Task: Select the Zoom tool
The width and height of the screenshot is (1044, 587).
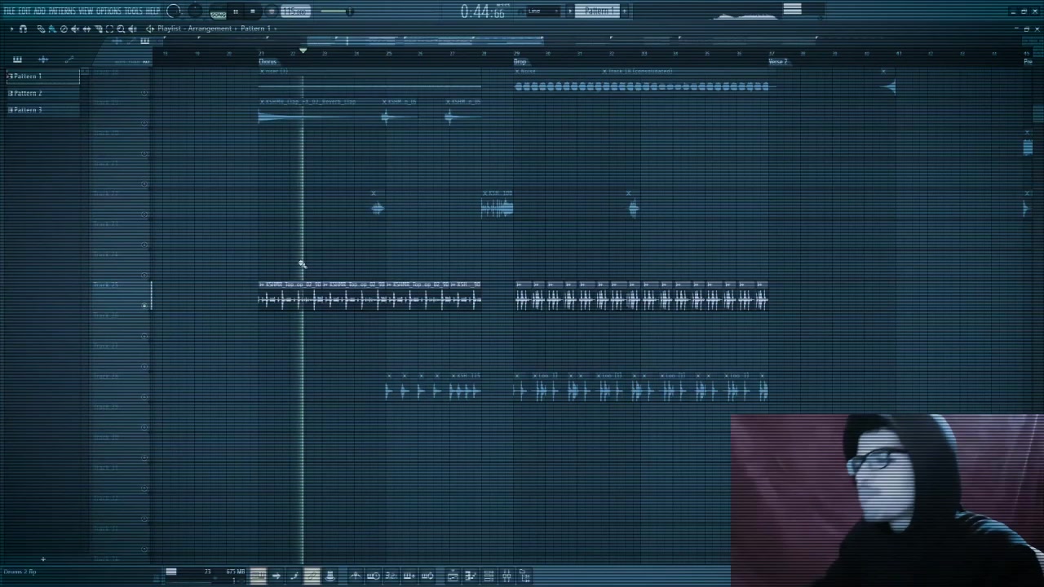Action: (x=121, y=29)
